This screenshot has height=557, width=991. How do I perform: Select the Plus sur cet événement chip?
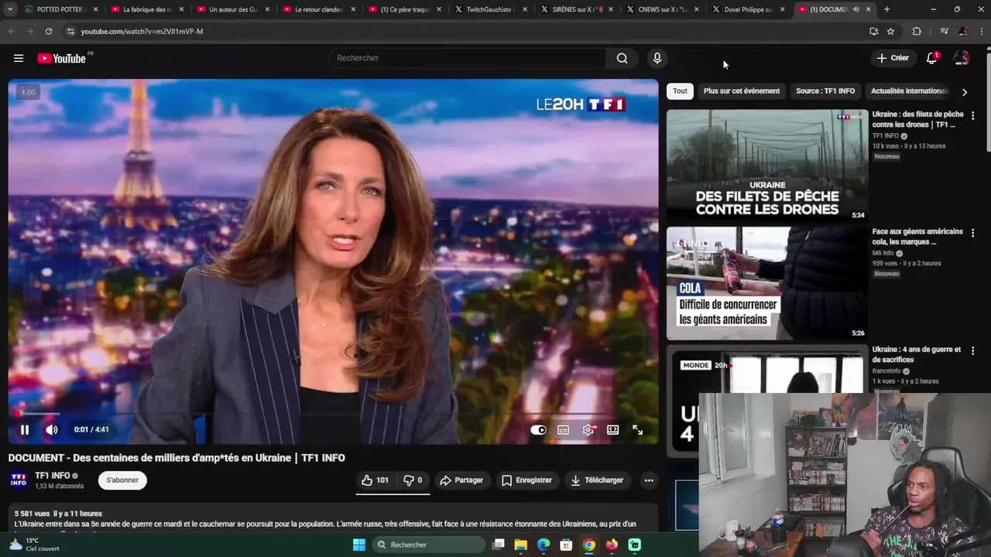tap(742, 91)
